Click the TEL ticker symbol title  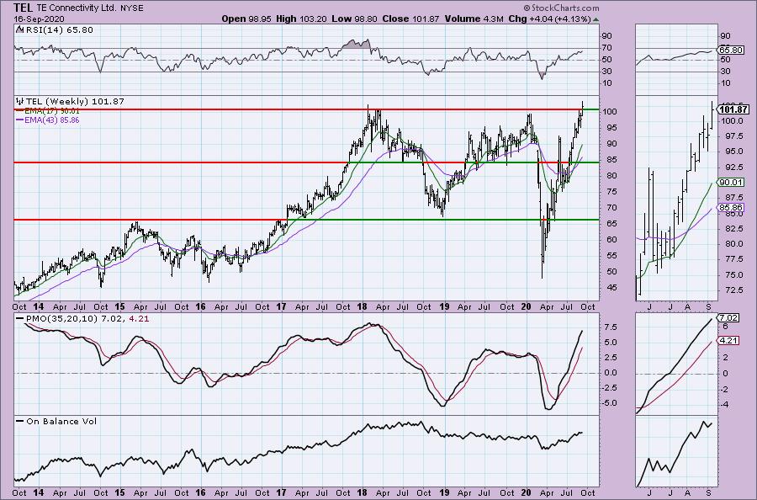click(23, 8)
